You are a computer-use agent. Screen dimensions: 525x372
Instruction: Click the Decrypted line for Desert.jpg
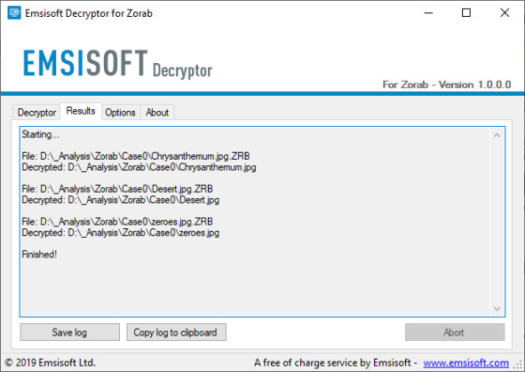tap(121, 200)
